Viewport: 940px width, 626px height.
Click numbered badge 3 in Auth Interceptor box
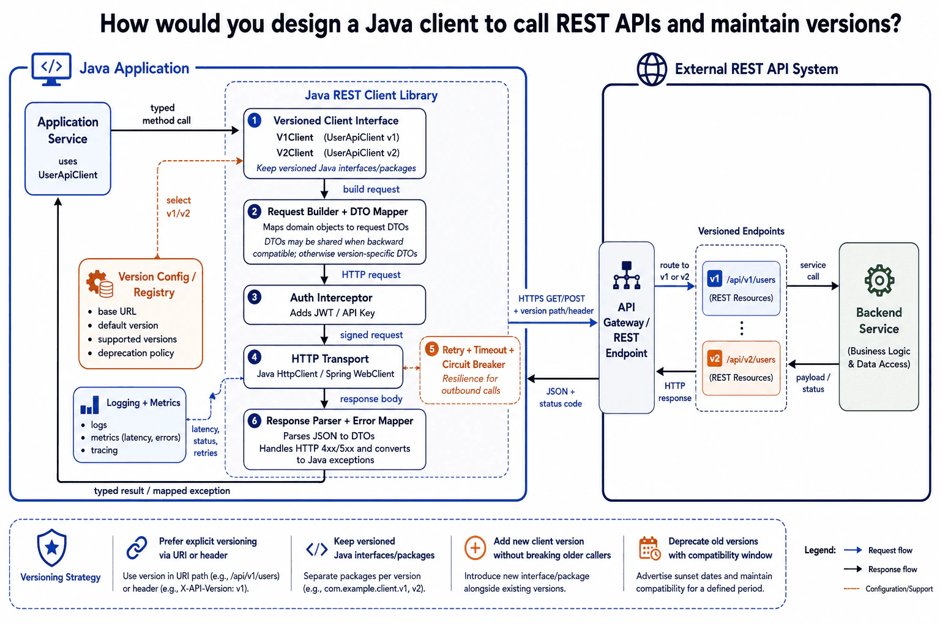click(x=255, y=297)
